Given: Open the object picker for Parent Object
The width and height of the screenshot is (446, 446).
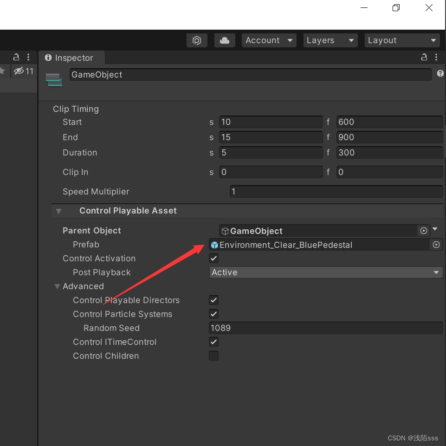Looking at the screenshot, I should 424,231.
